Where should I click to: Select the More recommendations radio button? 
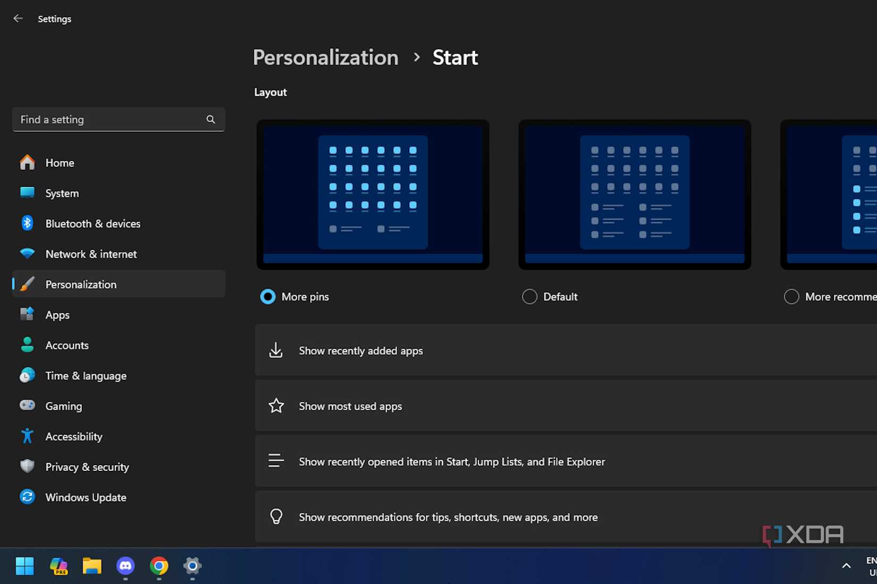tap(791, 297)
